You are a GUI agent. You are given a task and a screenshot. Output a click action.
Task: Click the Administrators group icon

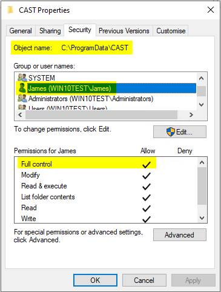tap(22, 98)
